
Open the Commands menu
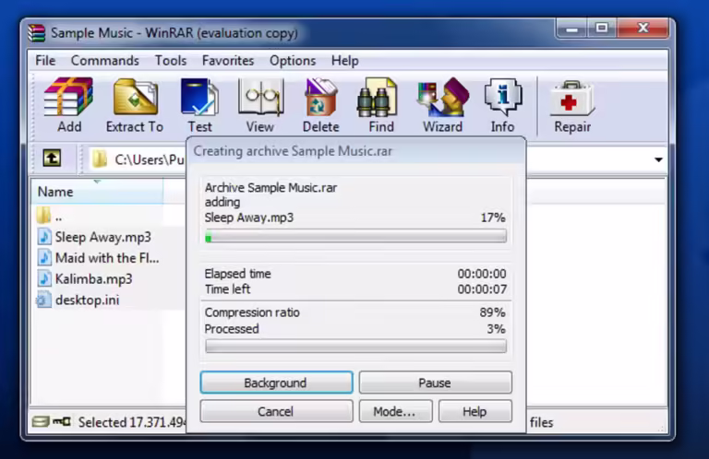105,61
